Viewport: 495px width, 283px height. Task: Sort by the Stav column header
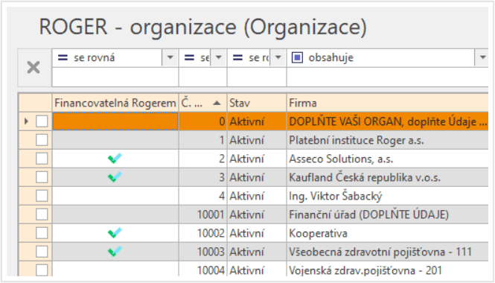(x=257, y=103)
